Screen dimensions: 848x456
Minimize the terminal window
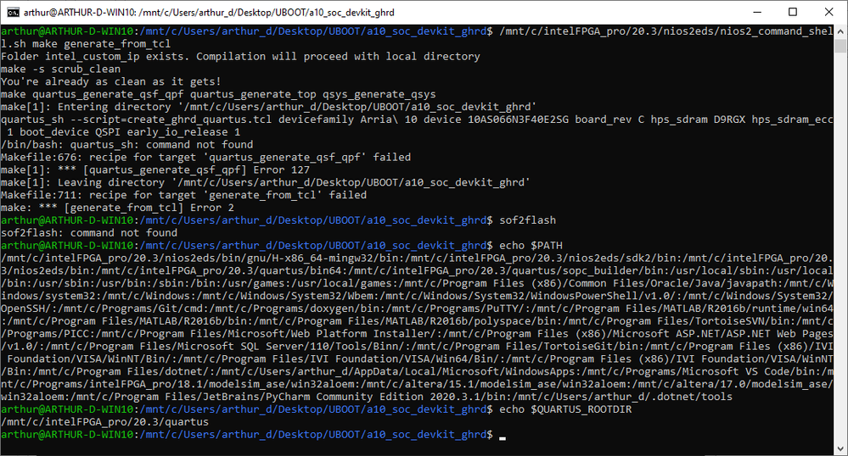[x=757, y=12]
